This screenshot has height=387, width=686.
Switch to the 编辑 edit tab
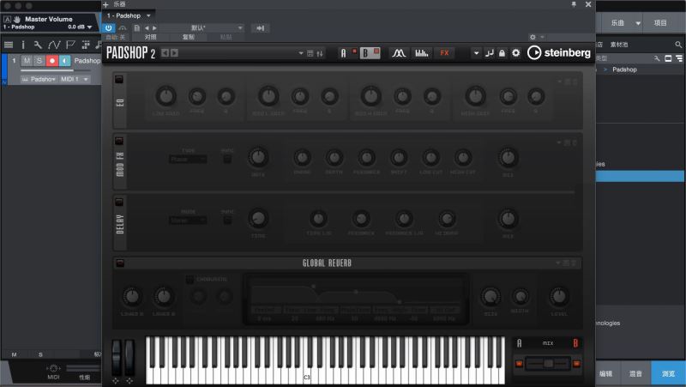point(606,373)
